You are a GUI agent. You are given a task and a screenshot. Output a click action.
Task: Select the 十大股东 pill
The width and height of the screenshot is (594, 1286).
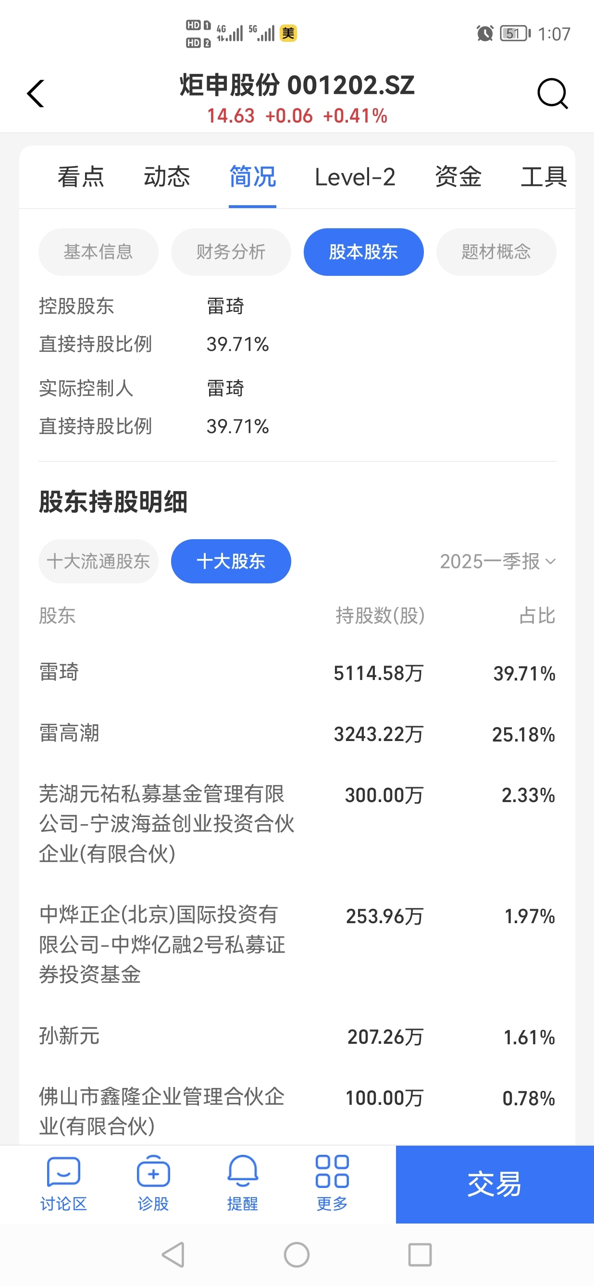231,561
